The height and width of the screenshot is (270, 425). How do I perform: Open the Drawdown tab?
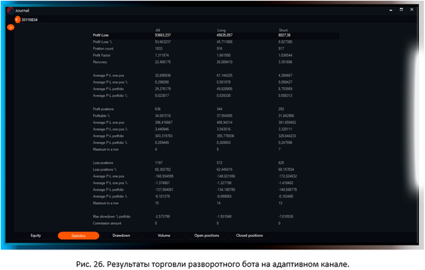coord(121,236)
